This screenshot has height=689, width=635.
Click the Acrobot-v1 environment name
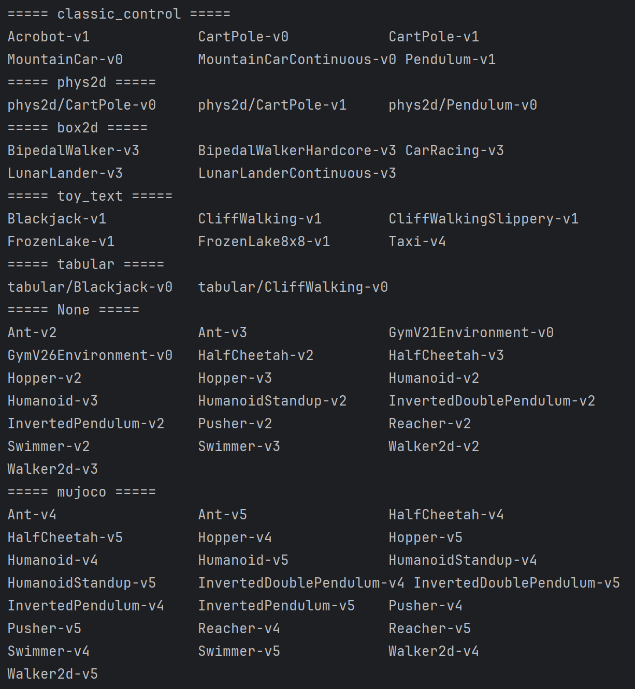click(x=49, y=37)
